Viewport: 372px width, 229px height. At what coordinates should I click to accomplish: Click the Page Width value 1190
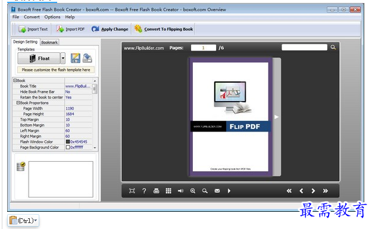78,108
